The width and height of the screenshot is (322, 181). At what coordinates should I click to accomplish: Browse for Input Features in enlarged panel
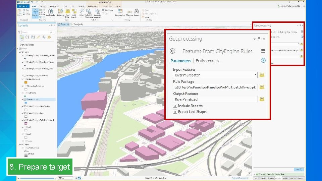click(262, 75)
